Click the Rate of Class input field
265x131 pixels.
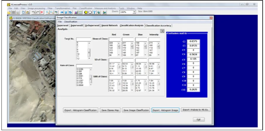84,66
